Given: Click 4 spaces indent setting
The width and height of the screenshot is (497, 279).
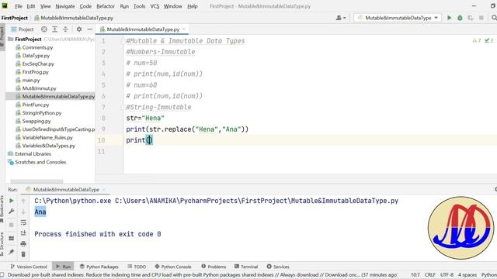Looking at the screenshot, I should pos(467,275).
